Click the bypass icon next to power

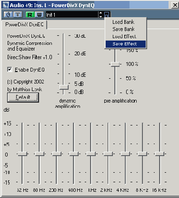18,15
